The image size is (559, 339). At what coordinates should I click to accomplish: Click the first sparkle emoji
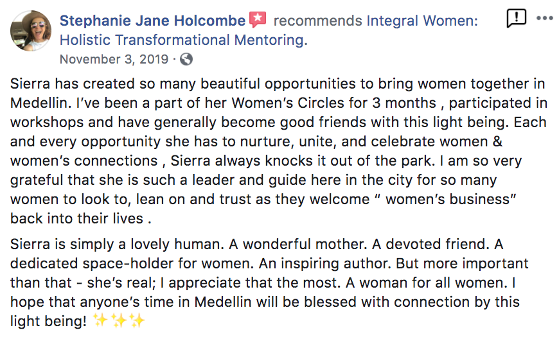pyautogui.click(x=100, y=320)
